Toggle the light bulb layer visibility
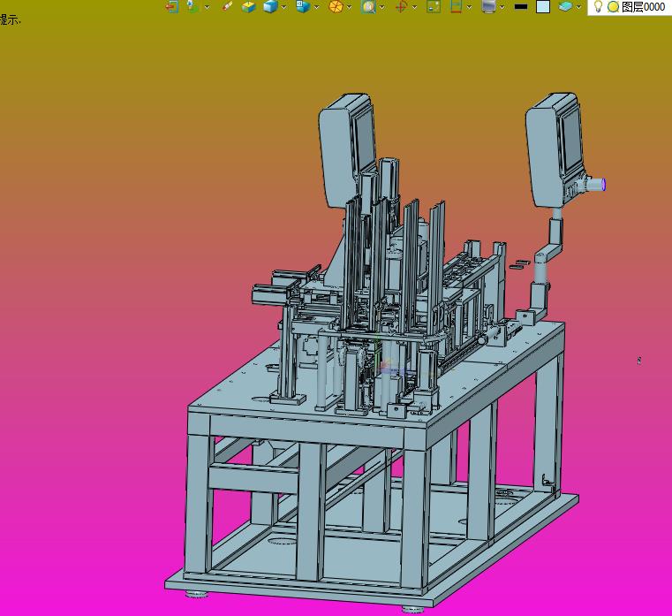The height and width of the screenshot is (616, 672). (599, 6)
